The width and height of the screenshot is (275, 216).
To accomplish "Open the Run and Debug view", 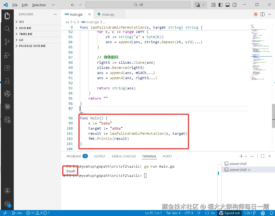I will tap(7, 55).
